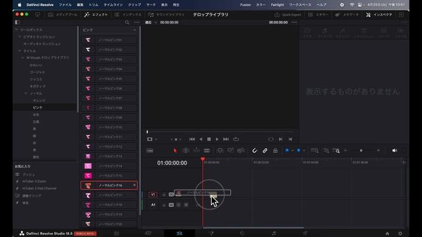Click the Replace Clip icon
This screenshot has width=422, height=237.
(x=241, y=151)
